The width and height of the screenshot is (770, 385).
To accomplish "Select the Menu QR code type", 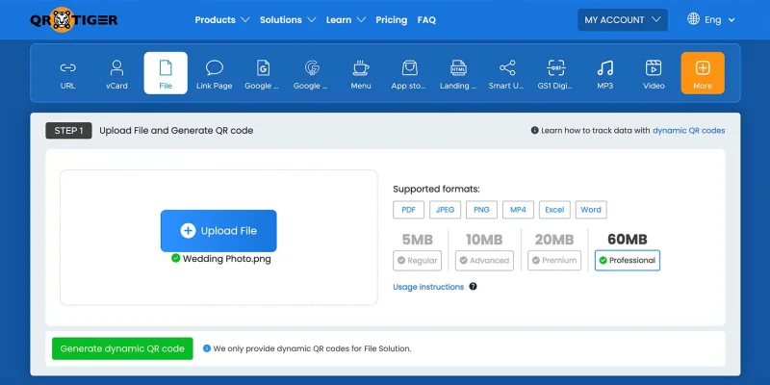I will [x=360, y=73].
